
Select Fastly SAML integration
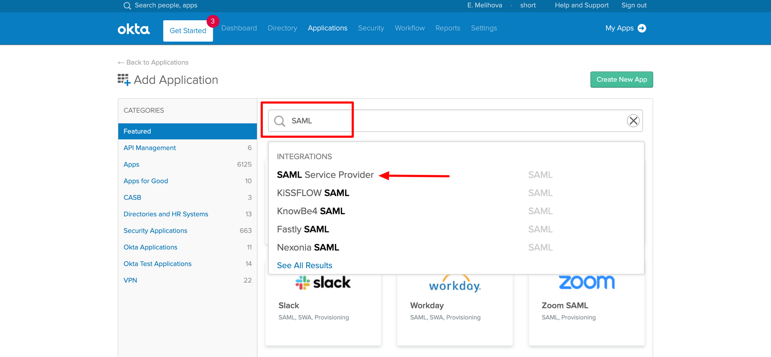click(303, 229)
